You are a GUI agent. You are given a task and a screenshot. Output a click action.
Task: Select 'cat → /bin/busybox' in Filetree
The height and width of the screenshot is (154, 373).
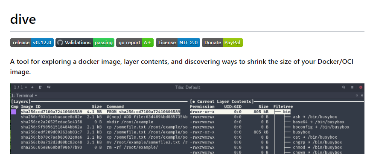(315, 137)
